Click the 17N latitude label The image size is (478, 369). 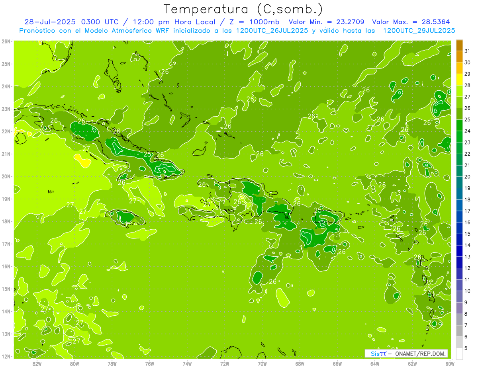[x=6, y=244]
